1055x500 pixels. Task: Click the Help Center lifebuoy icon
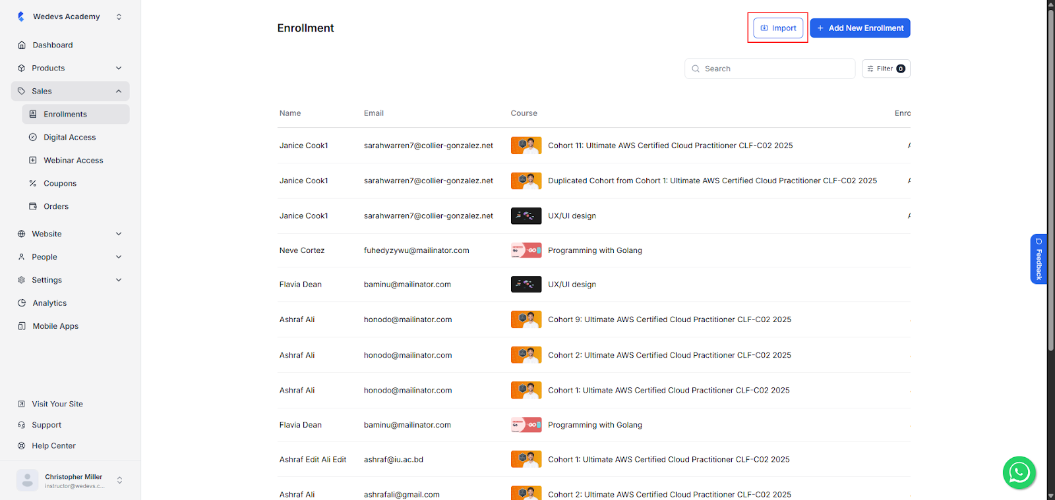pyautogui.click(x=22, y=446)
